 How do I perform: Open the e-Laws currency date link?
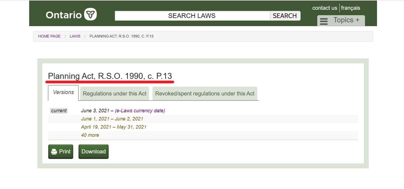coord(140,111)
